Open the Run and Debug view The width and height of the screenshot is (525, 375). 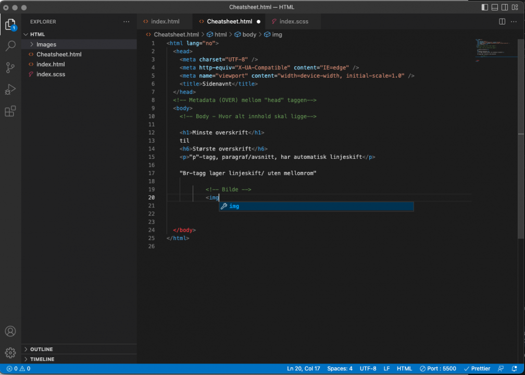click(x=10, y=90)
